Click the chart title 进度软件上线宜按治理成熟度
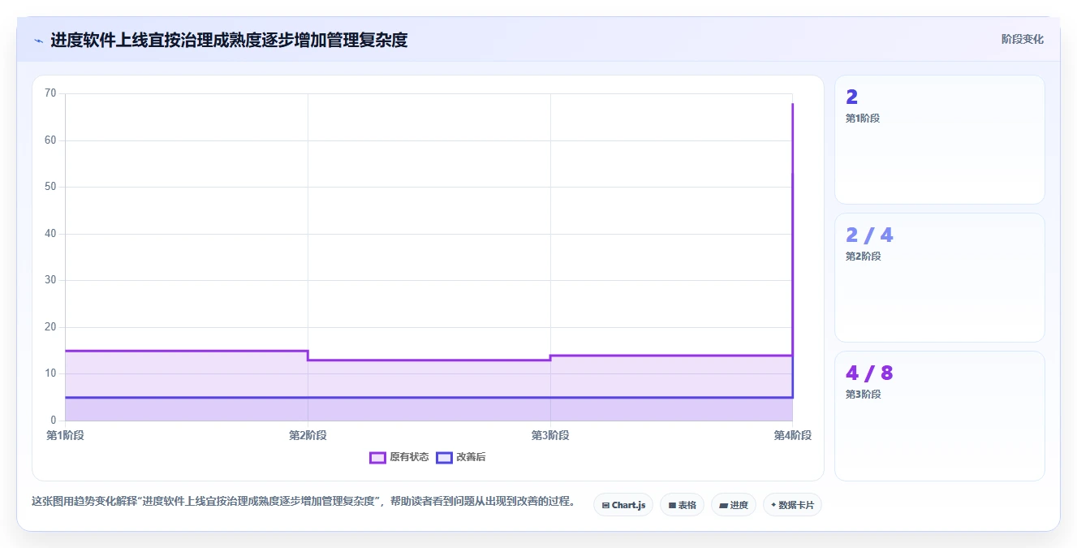The image size is (1077, 548). click(x=229, y=40)
